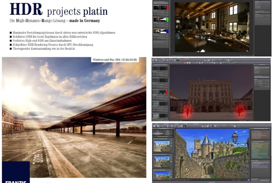Select first dark exposure thumbnail in night palace window

[x=156, y=68]
